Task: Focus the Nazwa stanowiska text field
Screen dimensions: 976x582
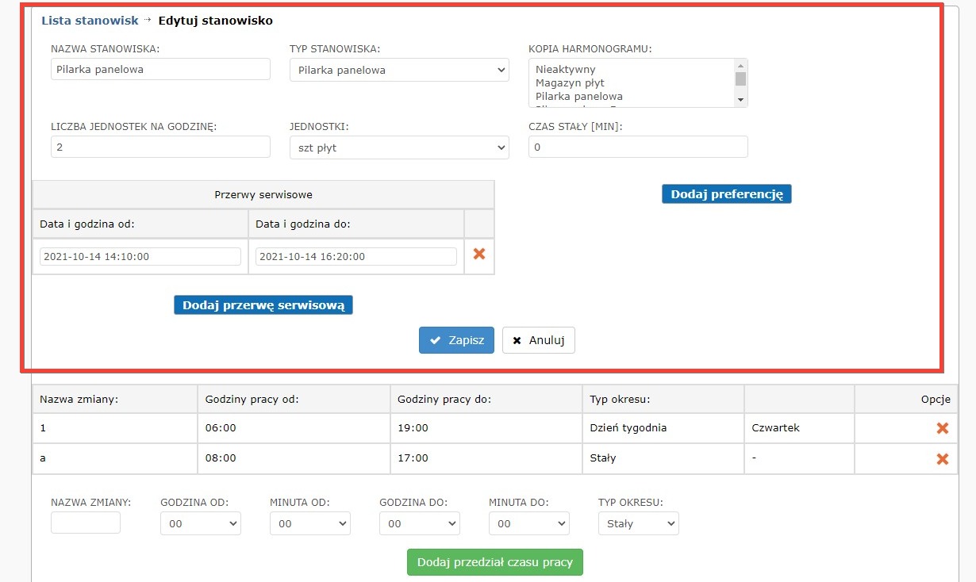Action: coord(160,70)
